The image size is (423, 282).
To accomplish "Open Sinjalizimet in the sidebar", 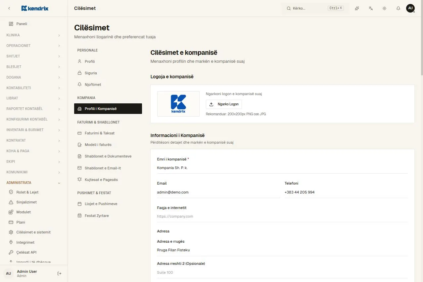I will (34, 202).
